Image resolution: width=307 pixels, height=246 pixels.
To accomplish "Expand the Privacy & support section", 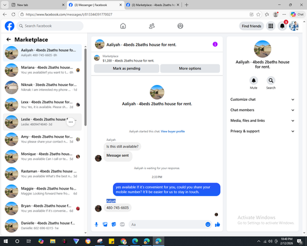I will point(262,131).
